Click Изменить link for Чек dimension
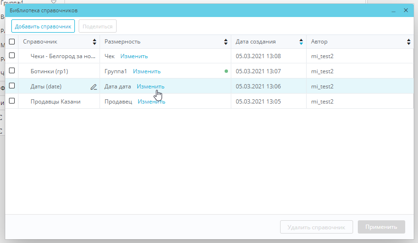 tap(134, 56)
